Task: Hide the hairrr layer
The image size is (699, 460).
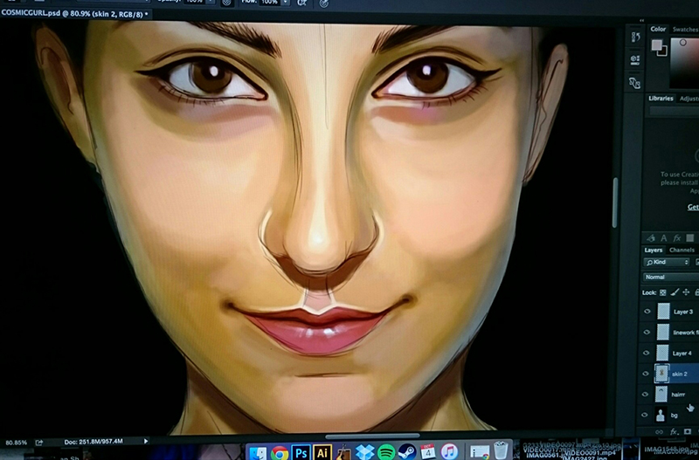Action: click(x=645, y=394)
